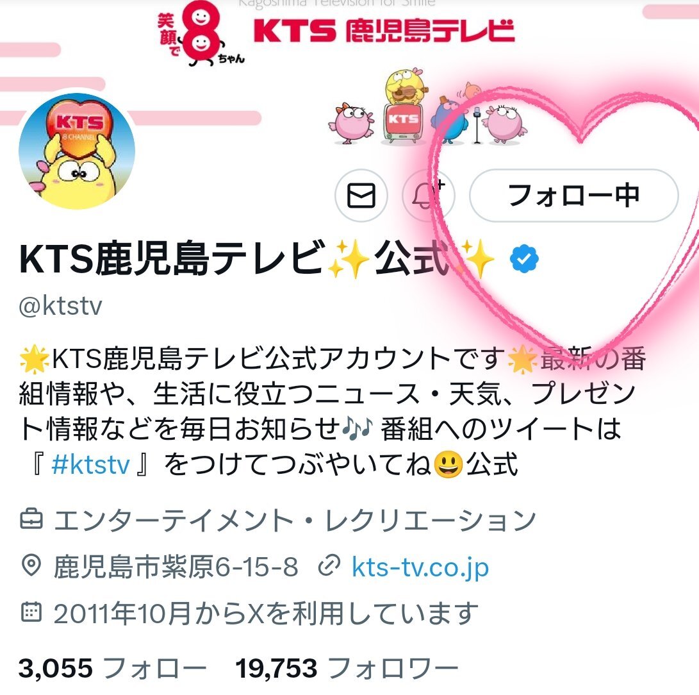Open the KTS profile avatar picture
Screen dimensions: 699x695
point(77,151)
